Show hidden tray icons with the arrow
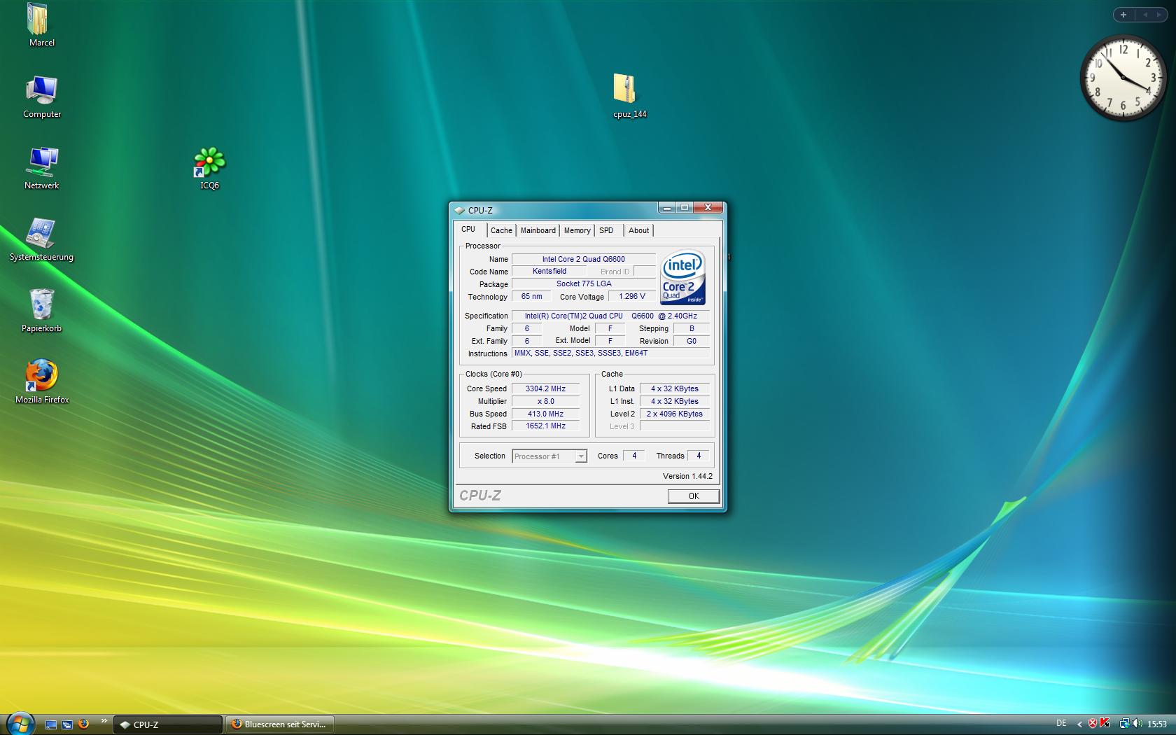This screenshot has height=735, width=1176. click(x=1079, y=724)
